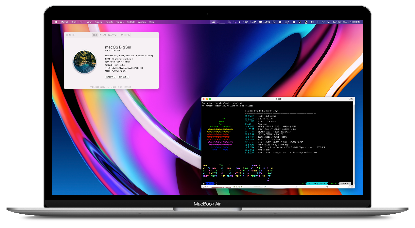Click the Intel Iris Plus Graphics line
Screen dimensions: 415x228
[124, 68]
